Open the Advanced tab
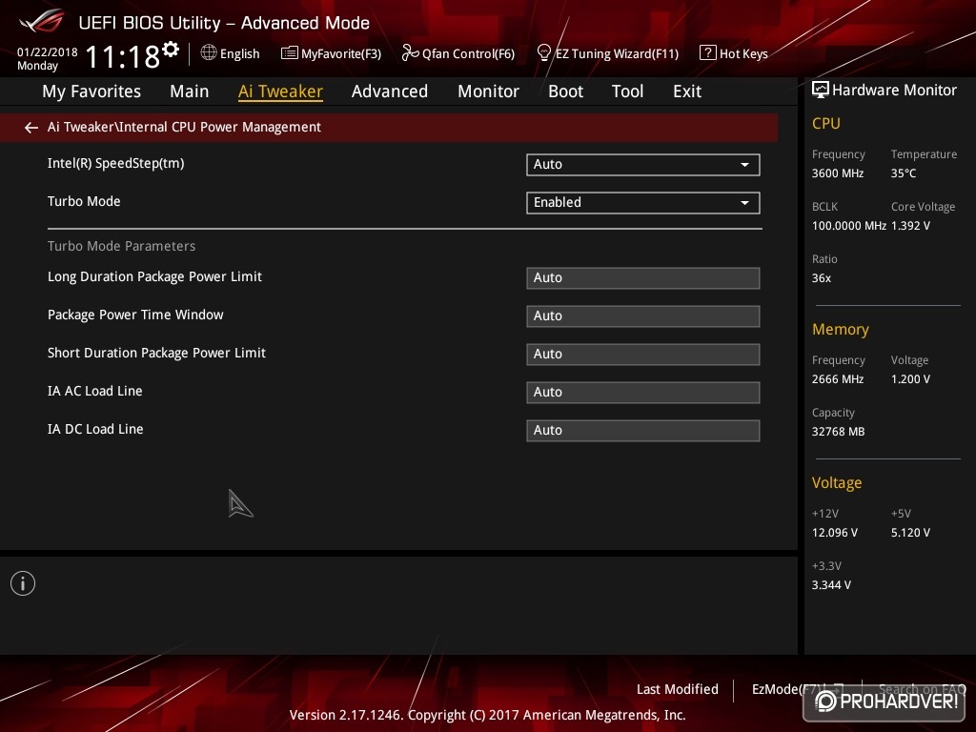976x732 pixels. (390, 91)
